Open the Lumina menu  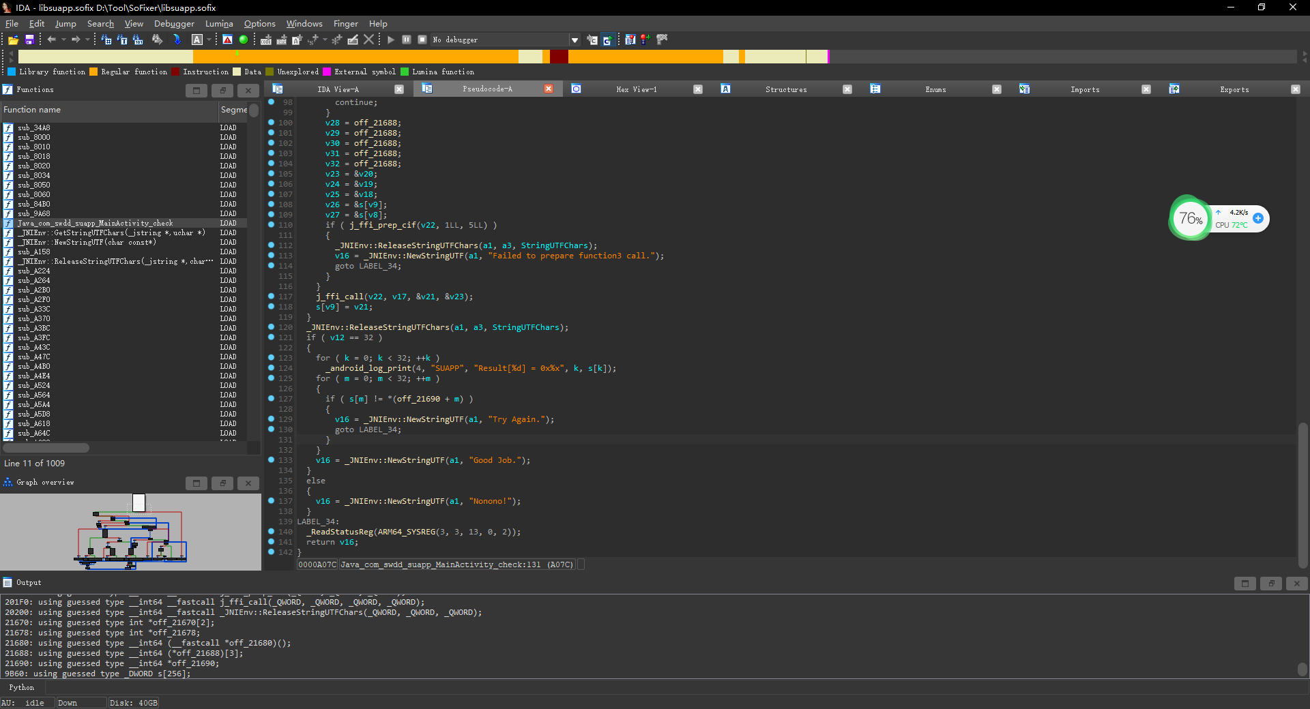pos(219,23)
